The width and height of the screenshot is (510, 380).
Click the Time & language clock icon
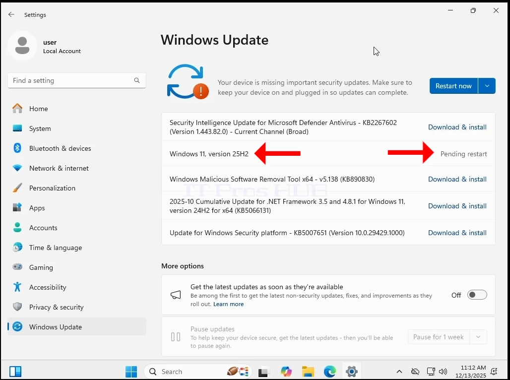point(17,248)
